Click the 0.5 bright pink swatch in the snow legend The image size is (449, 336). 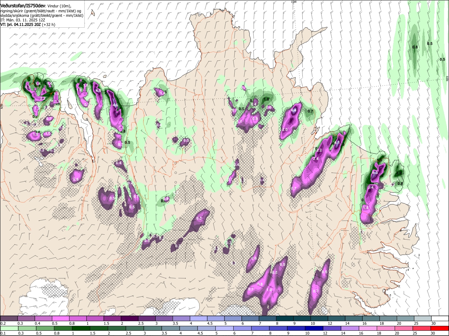60,318
